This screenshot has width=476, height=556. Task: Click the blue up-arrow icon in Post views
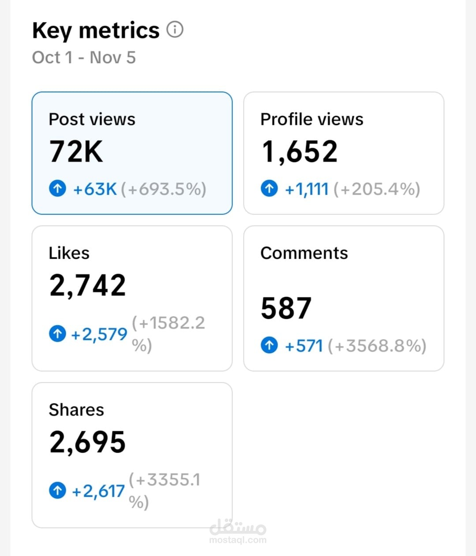tap(57, 189)
